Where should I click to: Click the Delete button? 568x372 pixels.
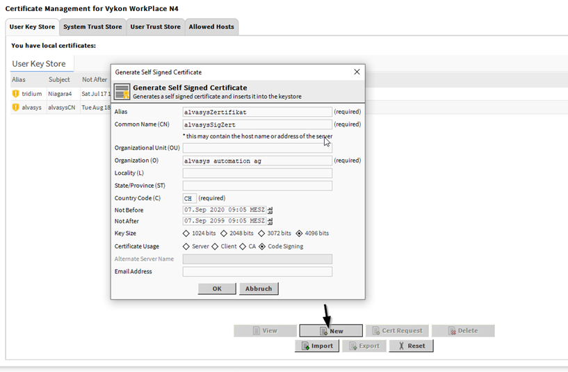[463, 331]
